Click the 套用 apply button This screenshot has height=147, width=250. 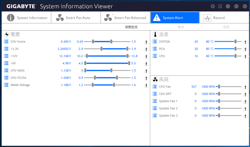pos(181,27)
